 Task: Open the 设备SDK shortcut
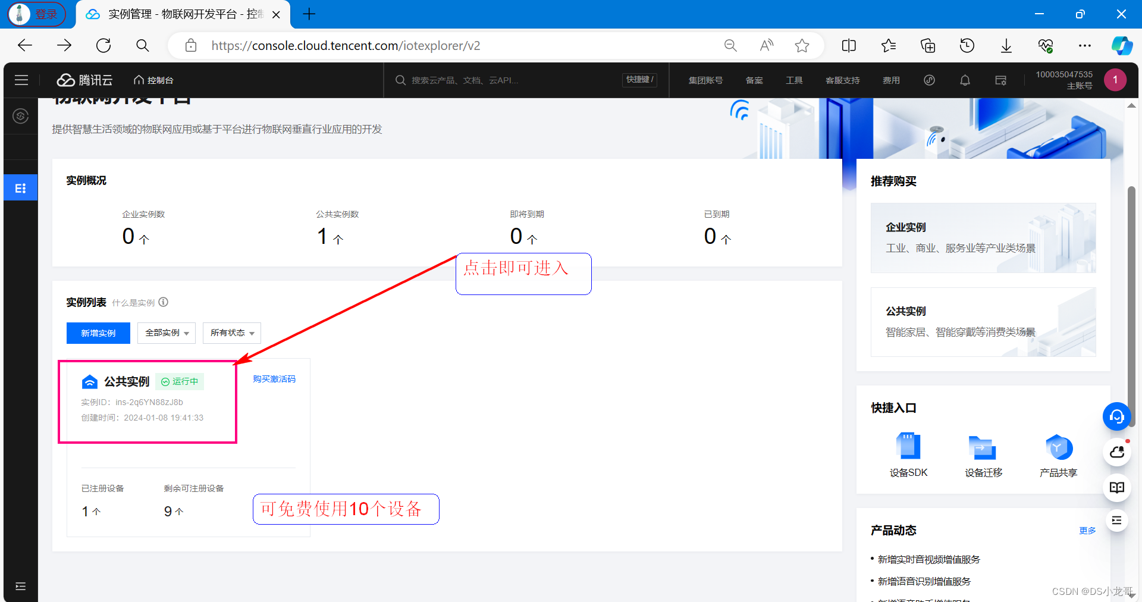point(908,455)
